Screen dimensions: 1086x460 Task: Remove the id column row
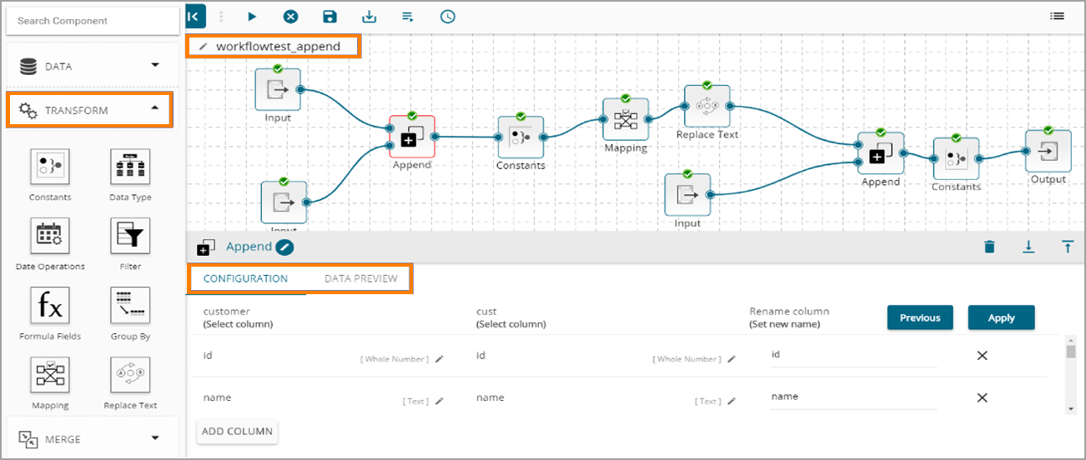point(982,356)
